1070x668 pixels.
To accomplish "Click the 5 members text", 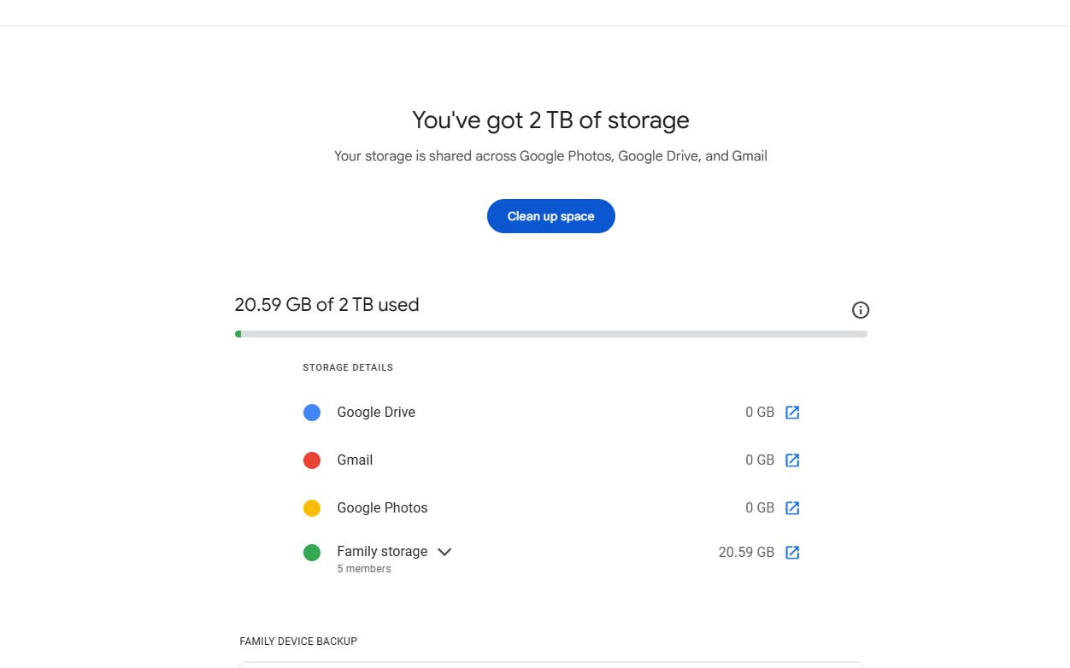I will point(364,569).
